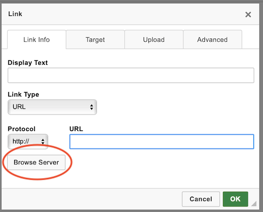Click the Link Type dropdown arrows
Screen dimensions: 263x212
tap(92, 107)
